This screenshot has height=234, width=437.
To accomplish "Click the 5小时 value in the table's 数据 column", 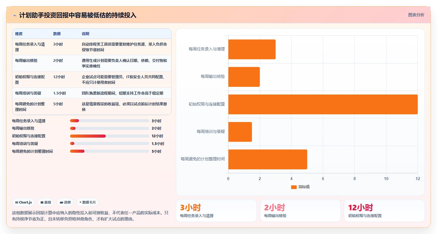I will pyautogui.click(x=58, y=104).
